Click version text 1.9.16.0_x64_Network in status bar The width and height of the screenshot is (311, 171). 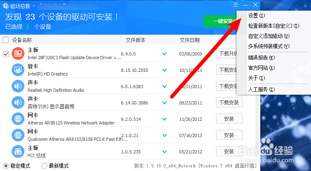point(171,166)
